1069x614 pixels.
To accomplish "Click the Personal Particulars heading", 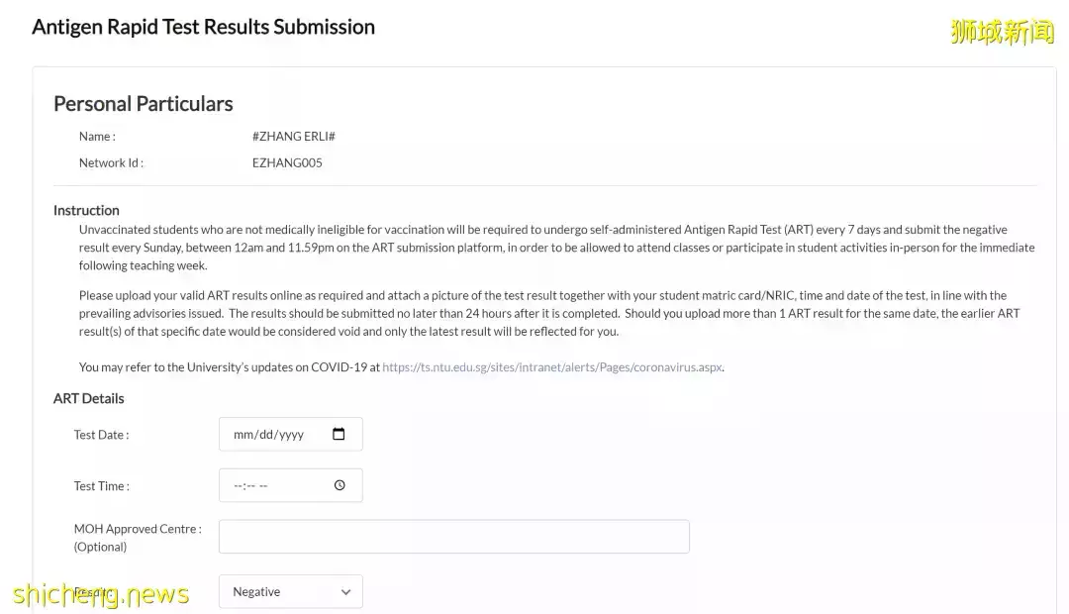I will click(x=143, y=104).
